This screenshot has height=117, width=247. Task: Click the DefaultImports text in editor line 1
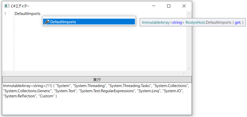tap(27, 14)
